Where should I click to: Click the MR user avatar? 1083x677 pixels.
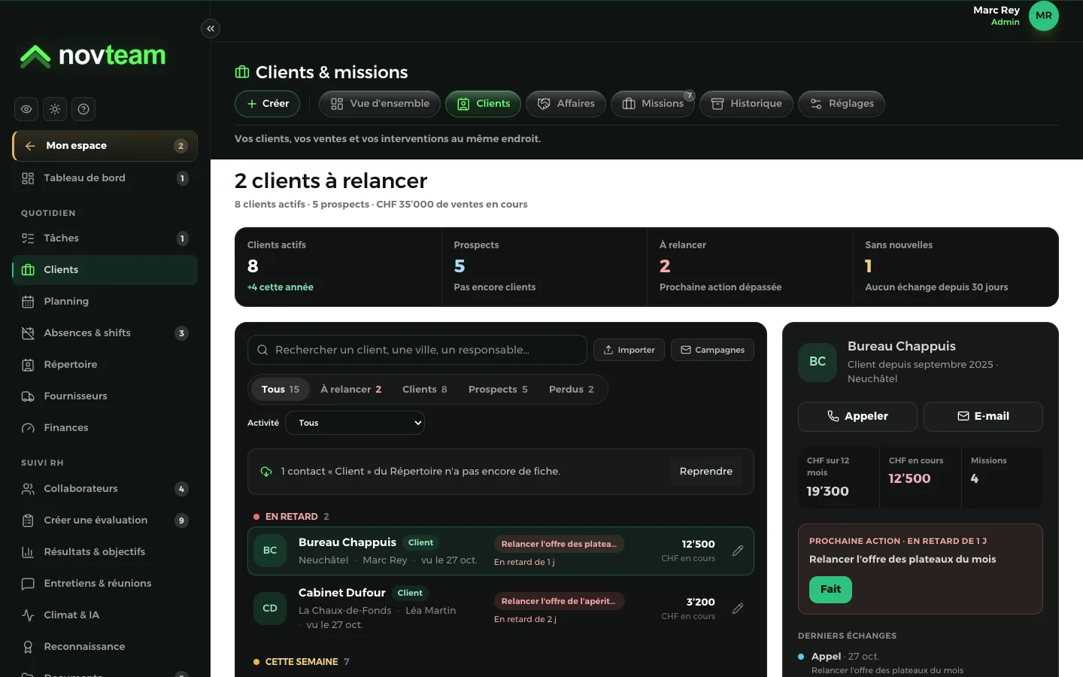pos(1043,16)
